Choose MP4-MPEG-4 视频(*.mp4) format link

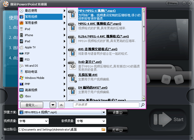click(97, 11)
